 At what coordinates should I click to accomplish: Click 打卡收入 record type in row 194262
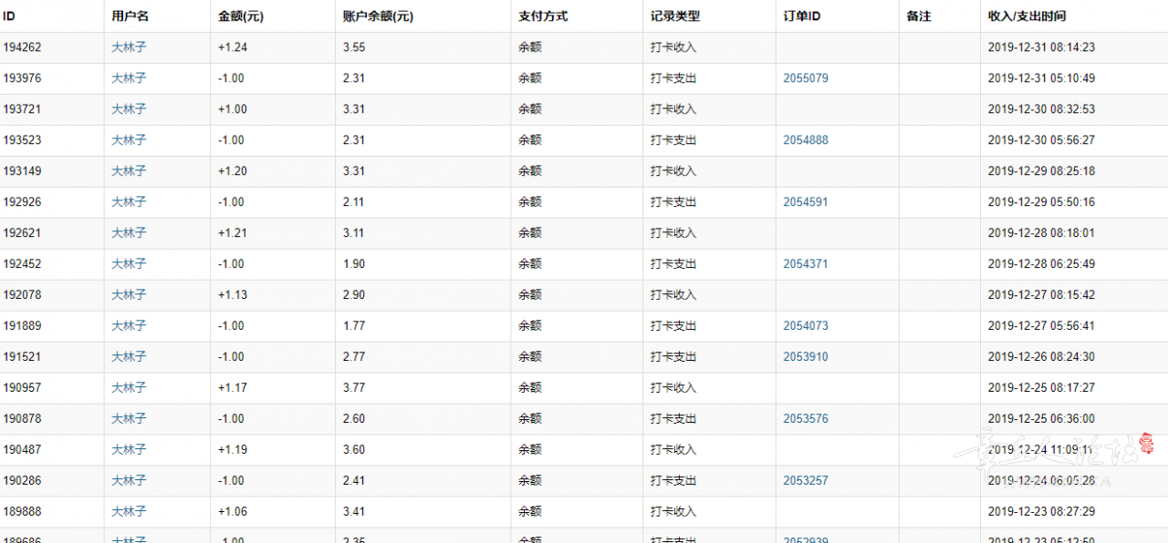pos(673,47)
